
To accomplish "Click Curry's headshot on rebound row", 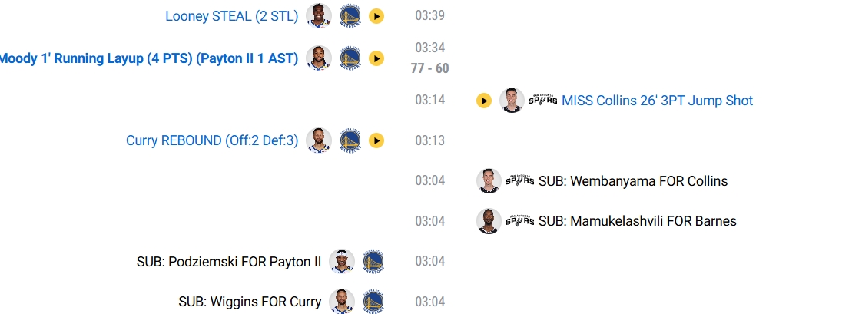I will 318,140.
